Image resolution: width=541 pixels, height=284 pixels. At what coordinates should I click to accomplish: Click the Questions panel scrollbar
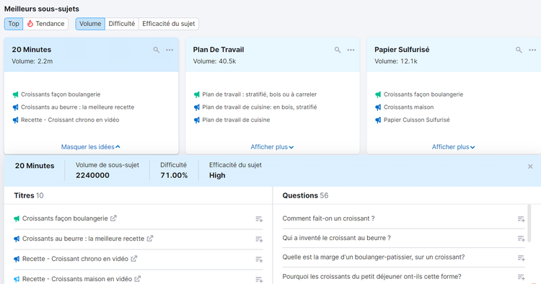(529, 223)
